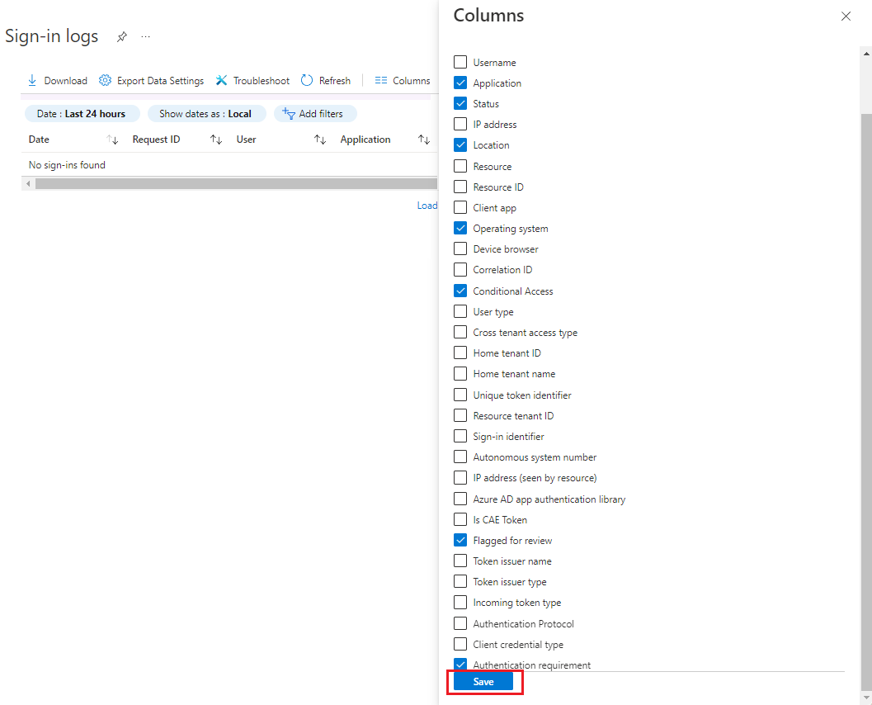Uncheck the Flagged for review checkbox
The image size is (872, 705).
click(x=460, y=540)
